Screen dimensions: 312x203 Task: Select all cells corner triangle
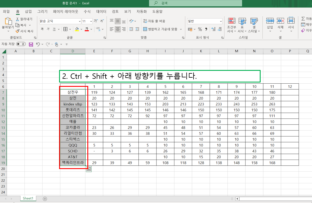coord(4,51)
